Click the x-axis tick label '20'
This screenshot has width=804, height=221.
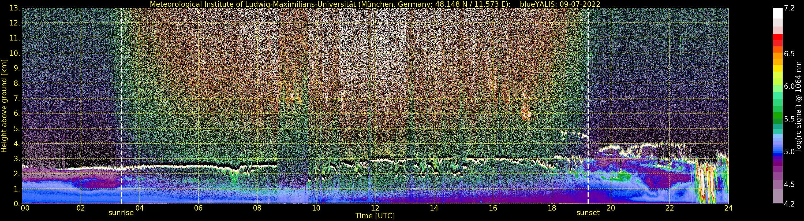(x=611, y=208)
